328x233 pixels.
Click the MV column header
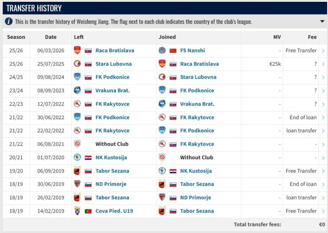pyautogui.click(x=277, y=37)
